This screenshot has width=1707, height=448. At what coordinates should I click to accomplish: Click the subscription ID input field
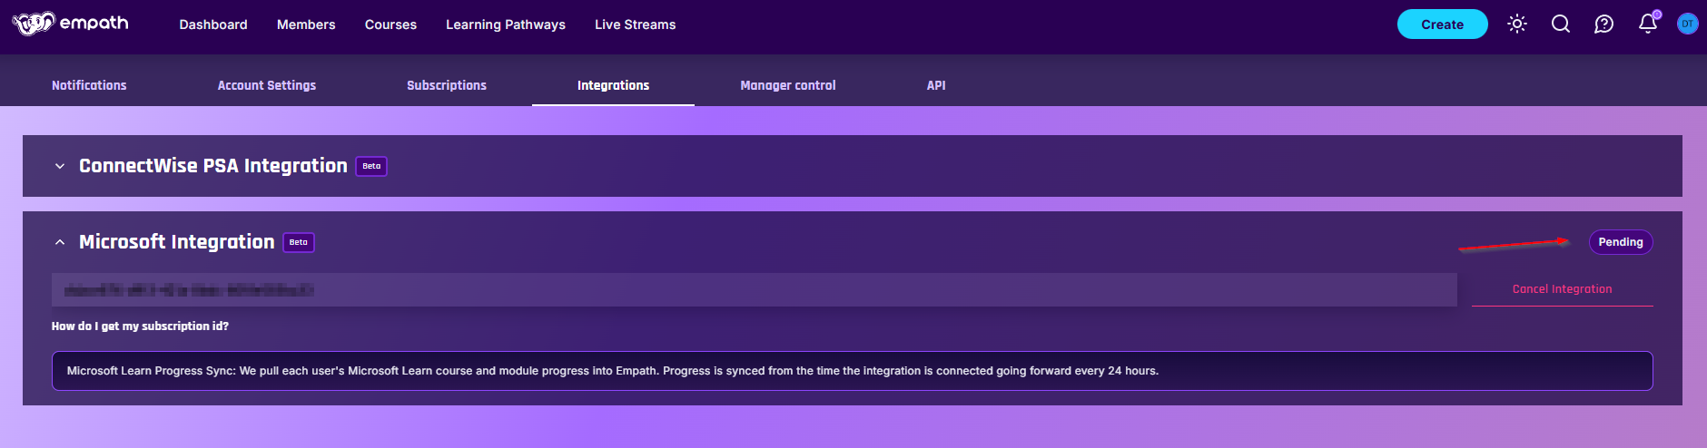pos(754,290)
